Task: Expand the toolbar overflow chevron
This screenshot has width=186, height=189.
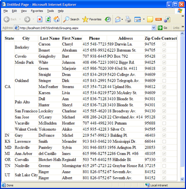Action: tap(182, 16)
